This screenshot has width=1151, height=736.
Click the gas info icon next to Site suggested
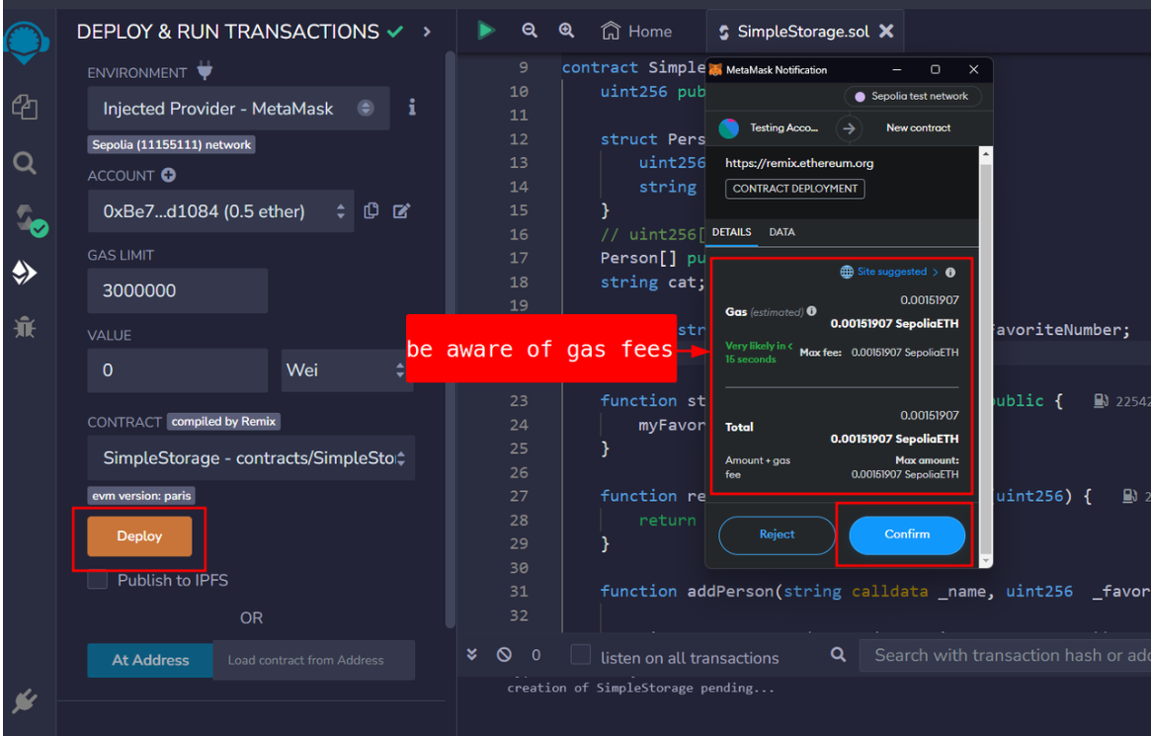click(x=950, y=273)
